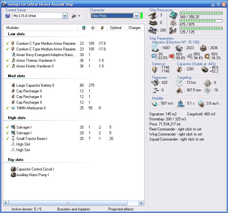Select the Titos Polo character field

[x=112, y=16]
